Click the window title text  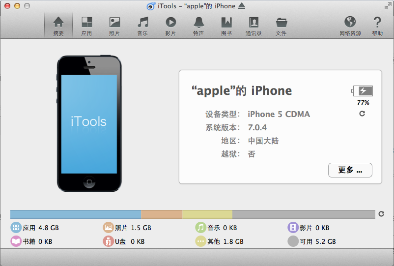point(197,6)
